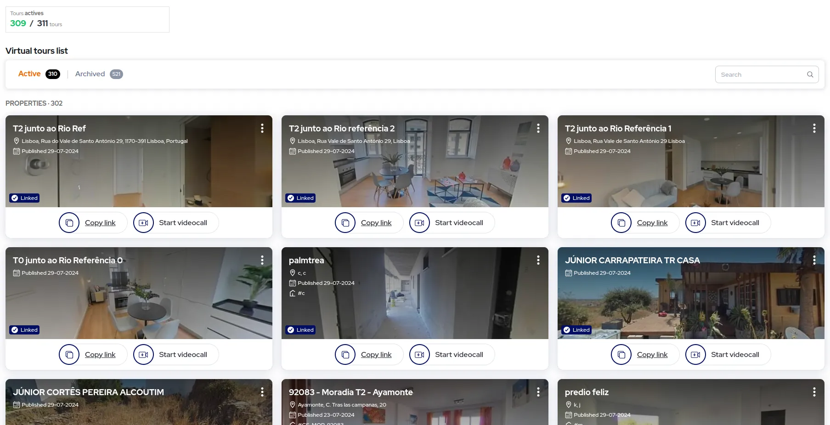The height and width of the screenshot is (425, 830).
Task: Toggle the Linked badge on T0 junto ao Rio Referência 0
Action: pyautogui.click(x=24, y=329)
